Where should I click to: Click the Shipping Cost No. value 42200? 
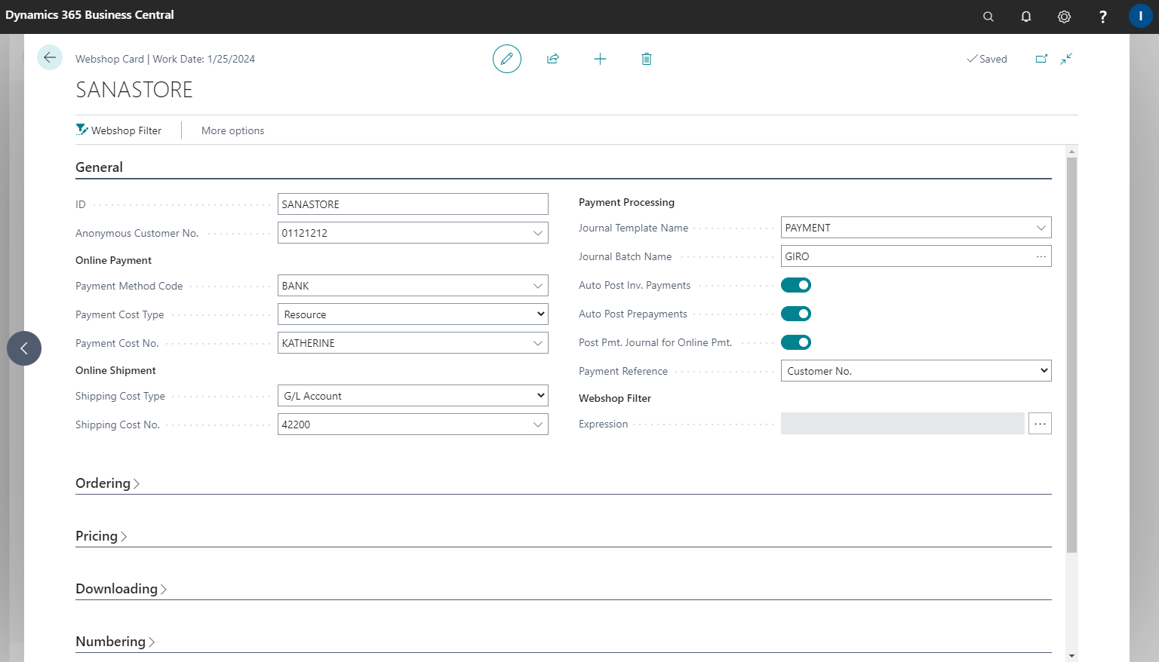pos(297,424)
